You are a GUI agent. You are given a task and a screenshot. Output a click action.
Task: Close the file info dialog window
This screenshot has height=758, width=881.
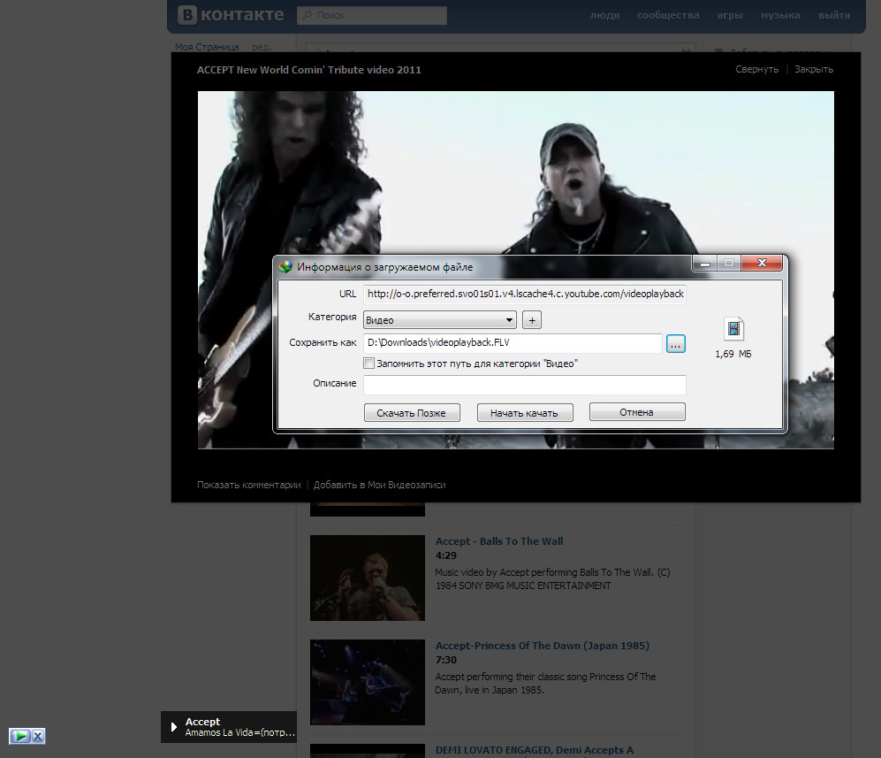click(762, 264)
